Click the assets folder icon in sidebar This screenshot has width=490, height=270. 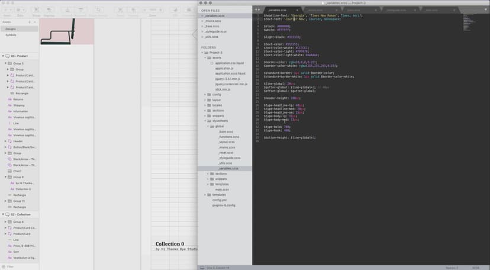pos(209,58)
